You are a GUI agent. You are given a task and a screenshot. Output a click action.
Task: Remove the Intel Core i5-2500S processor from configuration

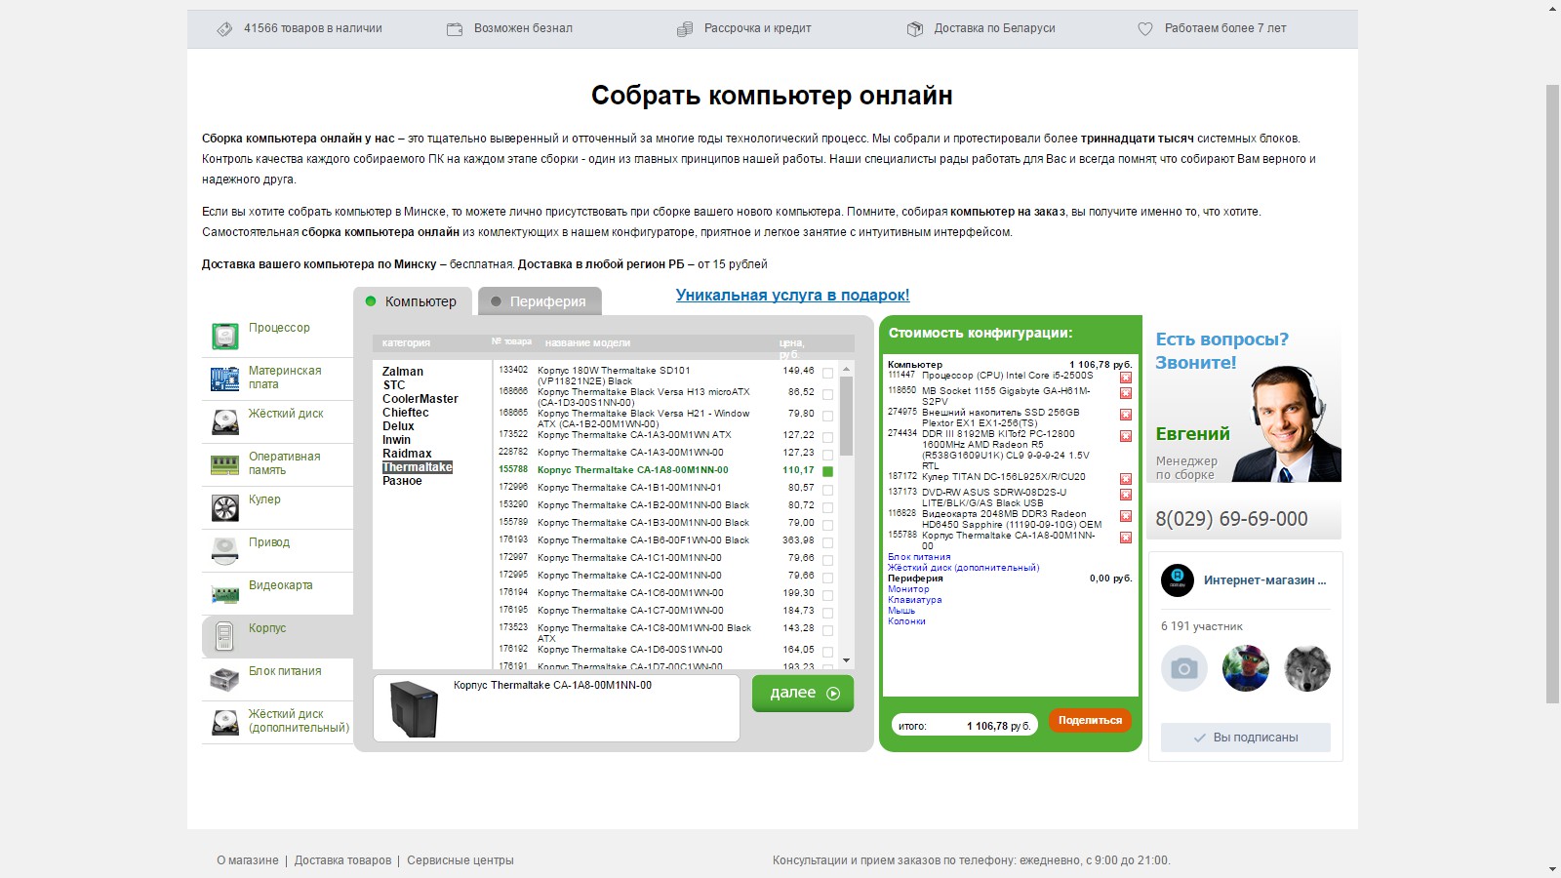1126,378
